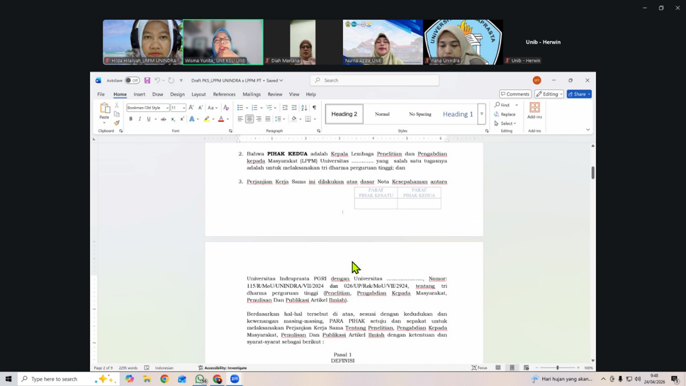The image size is (686, 386).
Task: Toggle bold formatting in the Font group
Action: click(x=131, y=119)
